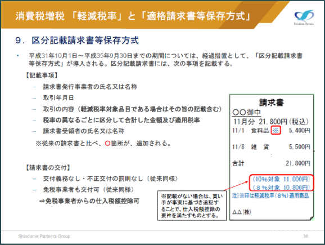325x245 pixels.
Task: Click the red arrow pointing to tax totals
Action: coord(236,186)
